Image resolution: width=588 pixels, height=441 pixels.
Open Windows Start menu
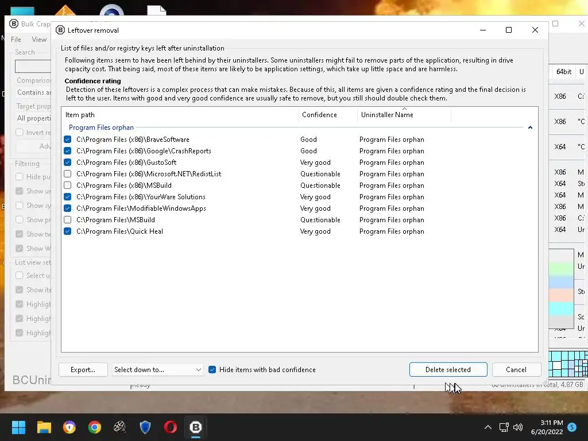pos(18,427)
